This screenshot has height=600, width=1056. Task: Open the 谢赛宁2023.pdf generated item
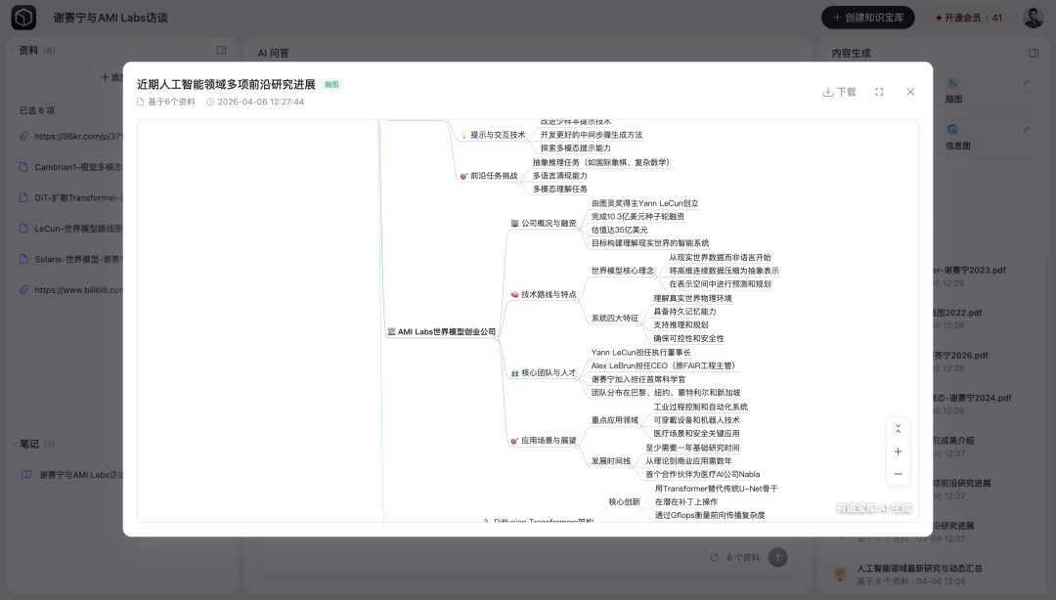[970, 271]
